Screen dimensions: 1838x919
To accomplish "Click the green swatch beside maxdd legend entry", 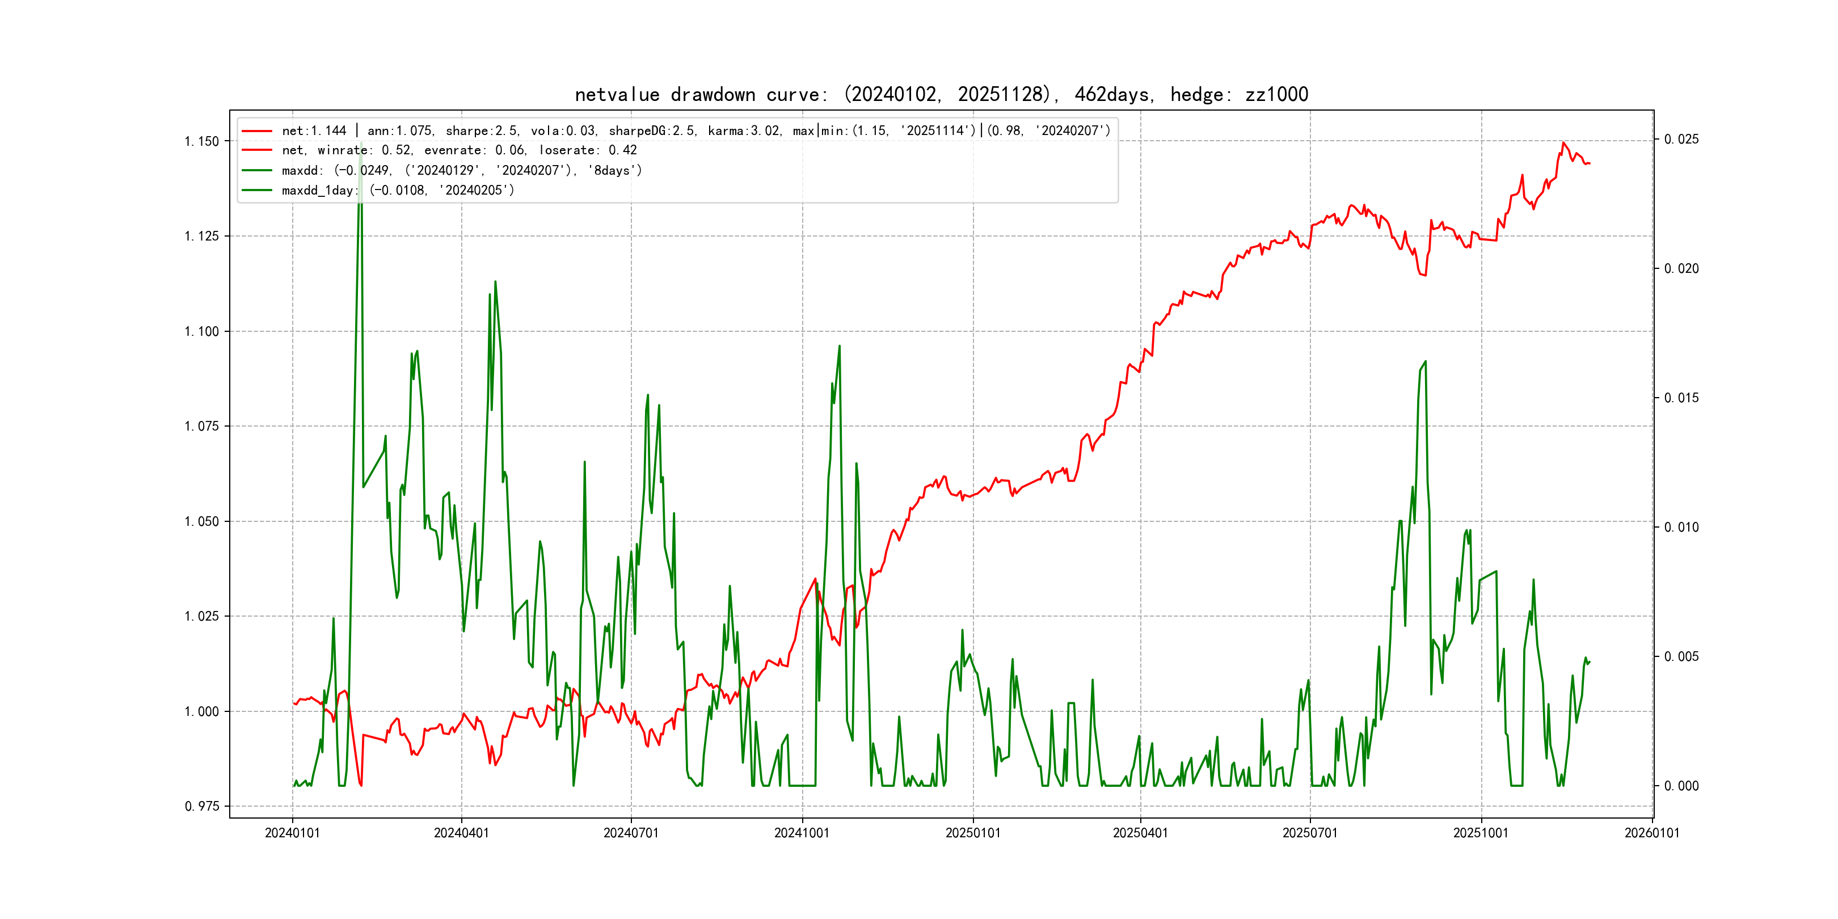I will 257,171.
